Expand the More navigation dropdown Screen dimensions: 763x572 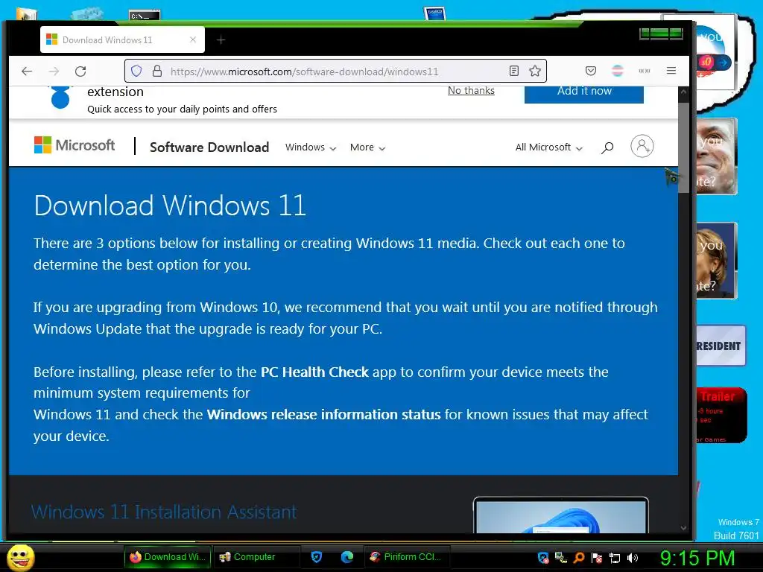[367, 147]
